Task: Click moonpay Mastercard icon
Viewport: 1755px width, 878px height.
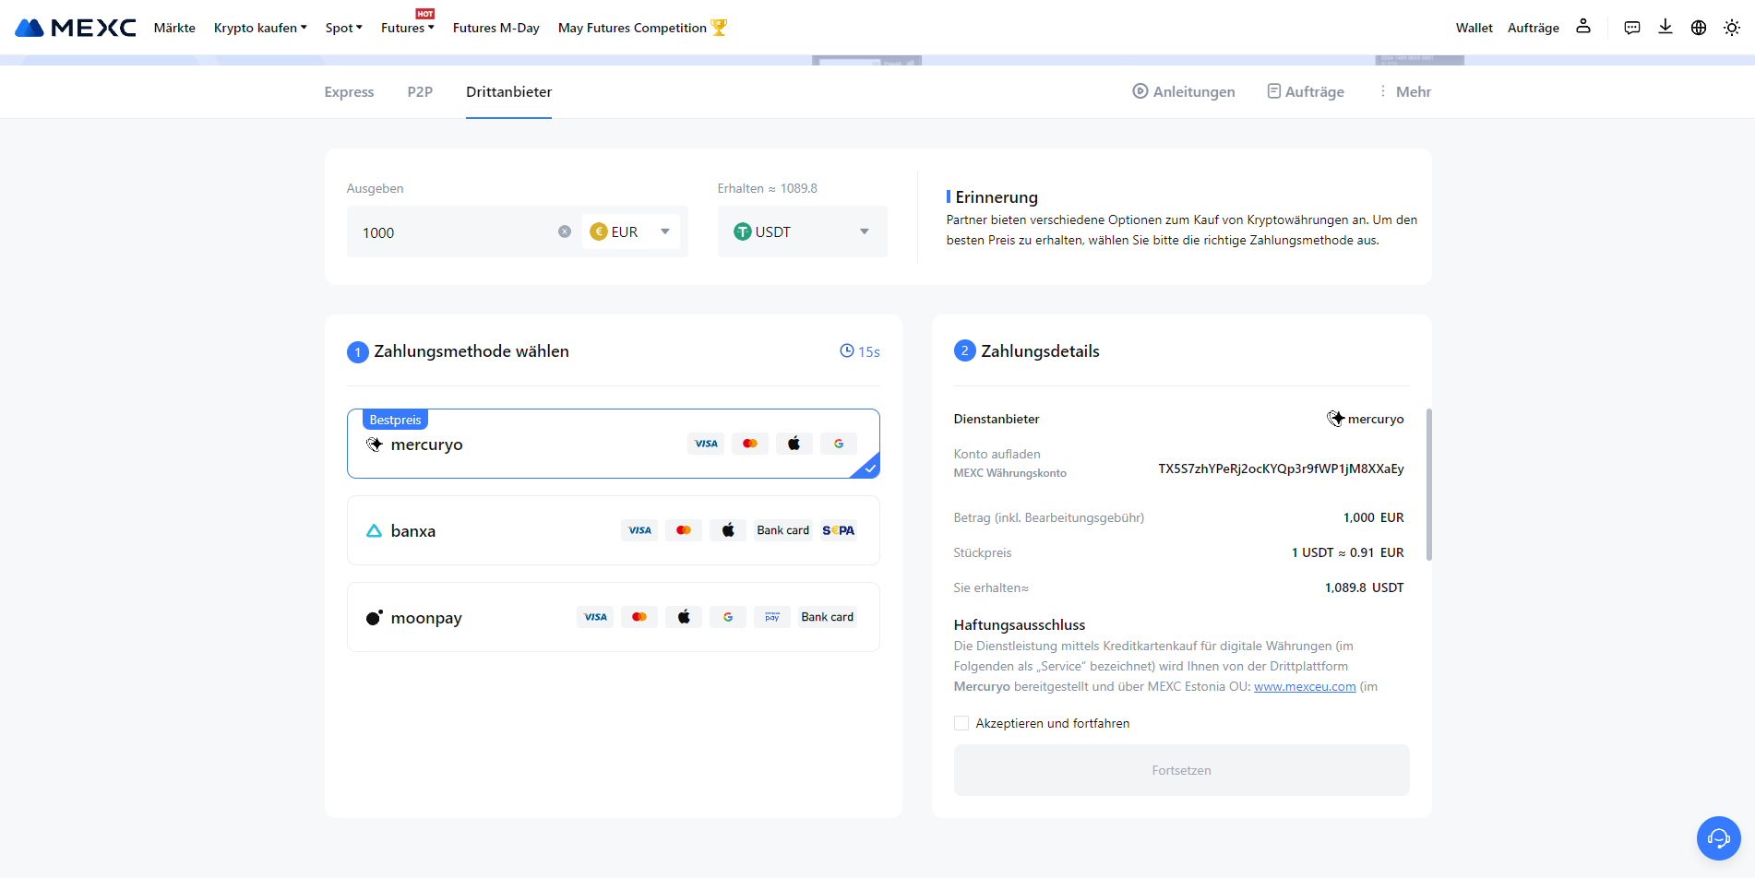Action: point(639,617)
